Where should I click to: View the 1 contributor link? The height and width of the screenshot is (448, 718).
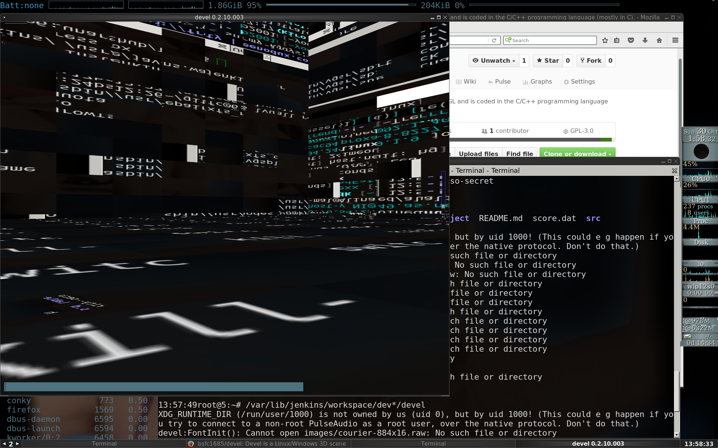(x=505, y=131)
